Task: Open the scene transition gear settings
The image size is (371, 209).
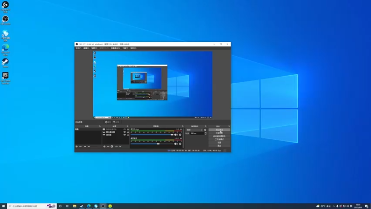Action: click(x=205, y=130)
